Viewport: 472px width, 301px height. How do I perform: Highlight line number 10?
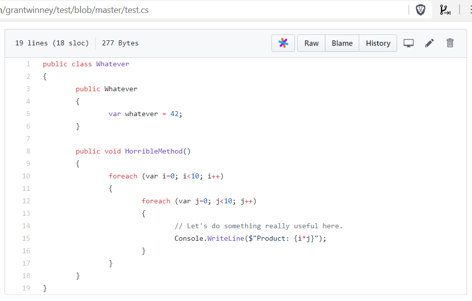click(x=26, y=176)
